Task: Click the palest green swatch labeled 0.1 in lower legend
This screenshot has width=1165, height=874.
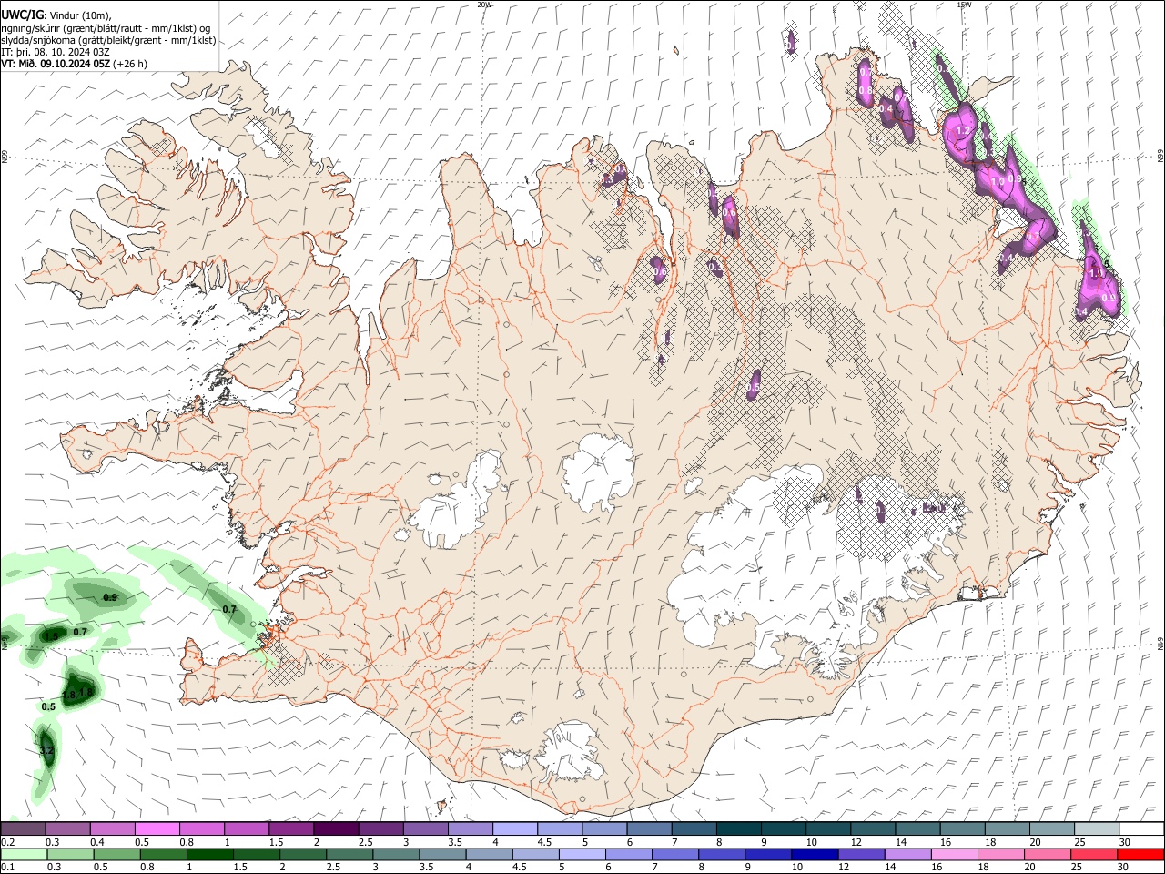Action: [x=23, y=855]
